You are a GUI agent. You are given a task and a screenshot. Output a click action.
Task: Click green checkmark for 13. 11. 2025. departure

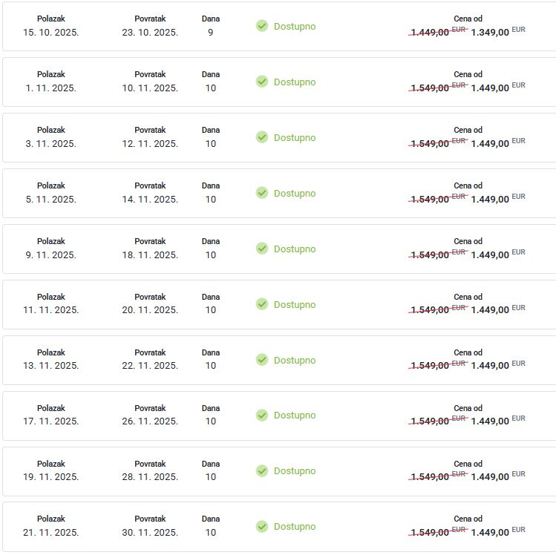(x=262, y=360)
